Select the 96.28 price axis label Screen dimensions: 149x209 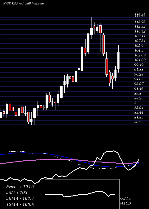[139, 74]
